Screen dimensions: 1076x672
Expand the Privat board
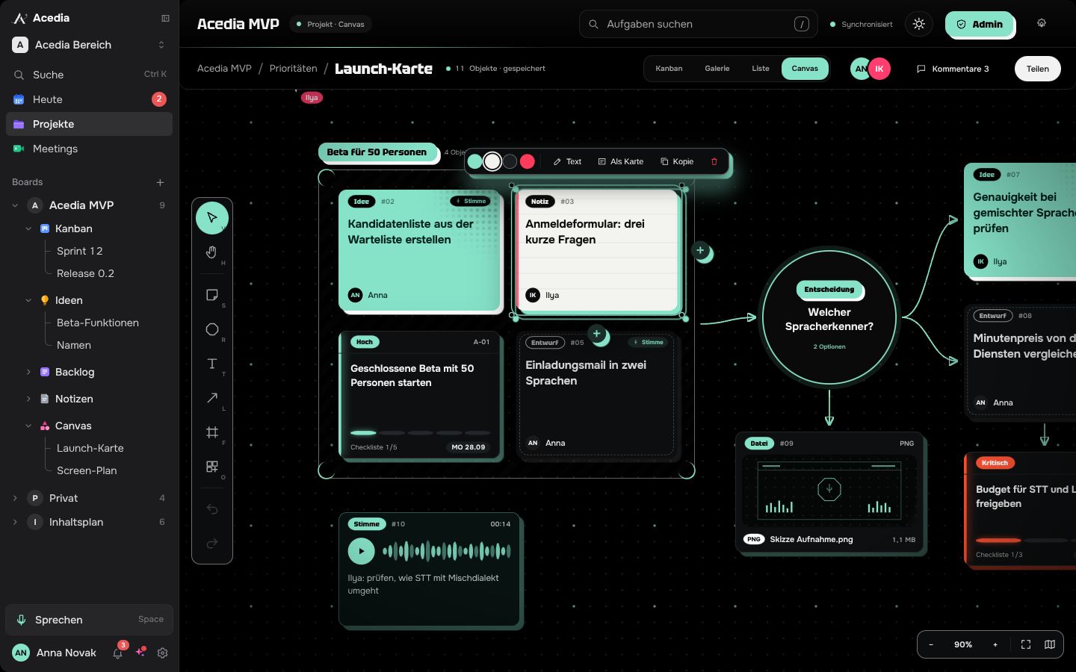tap(15, 498)
